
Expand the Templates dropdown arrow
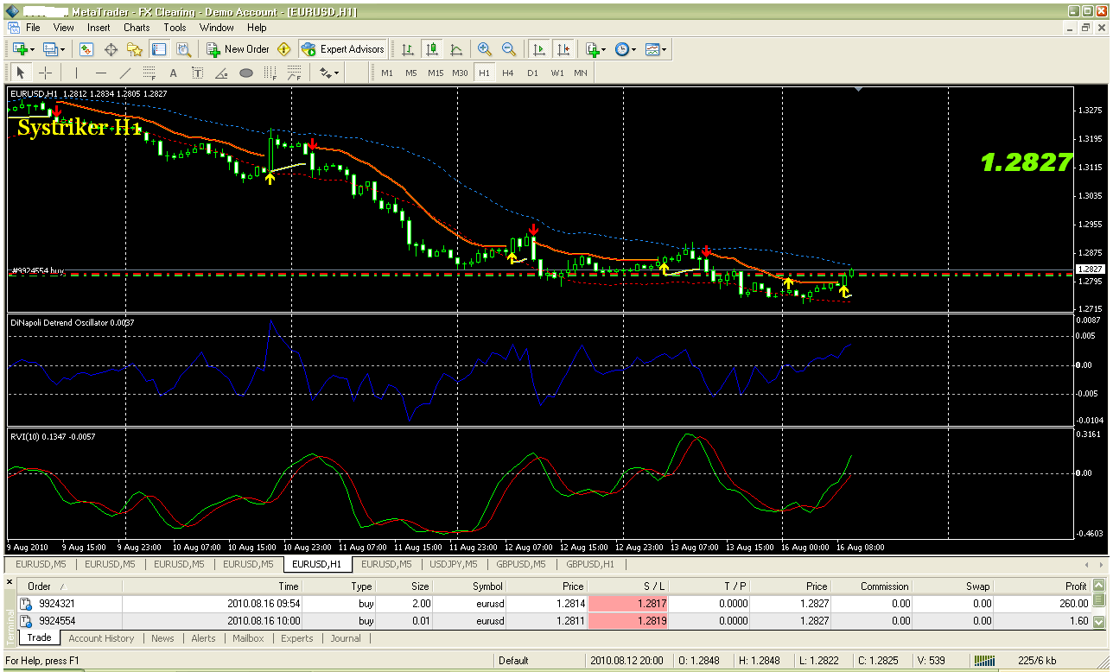coord(665,49)
